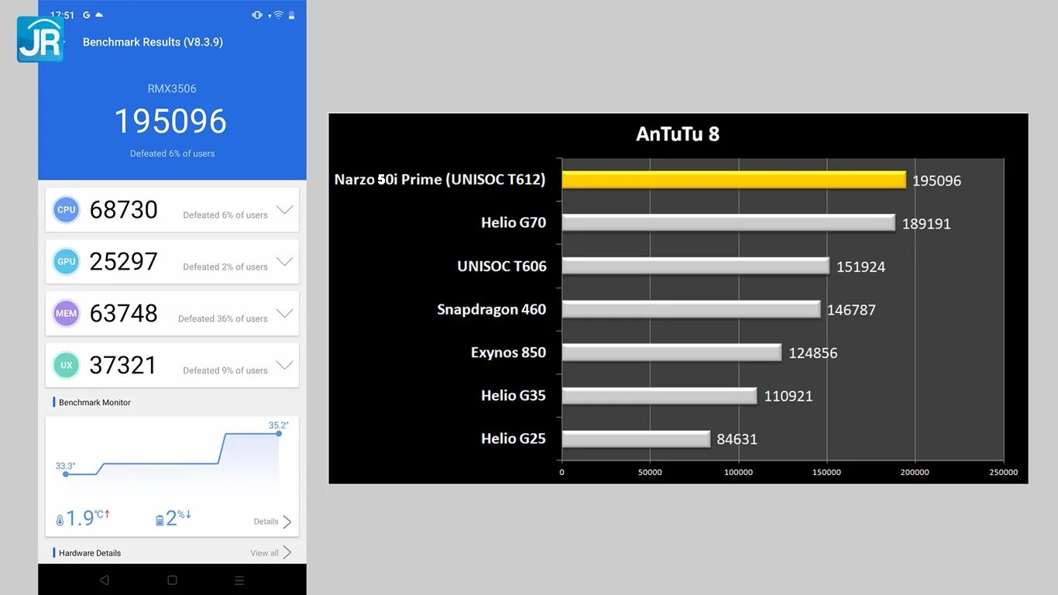Expand the CPU score details chevron
This screenshot has width=1058, height=595.
[285, 210]
